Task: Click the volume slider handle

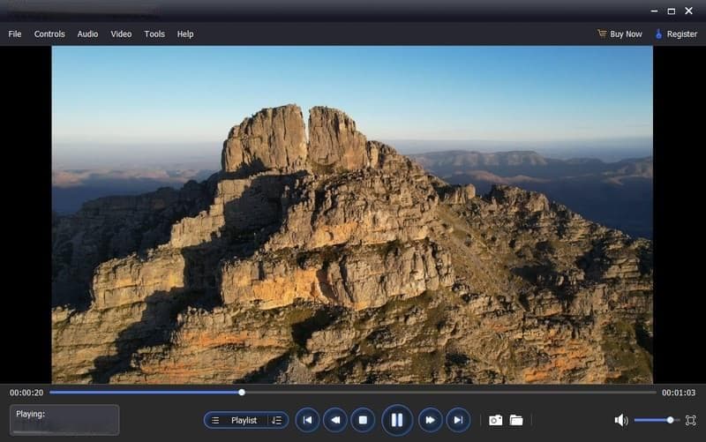Action: (671, 420)
